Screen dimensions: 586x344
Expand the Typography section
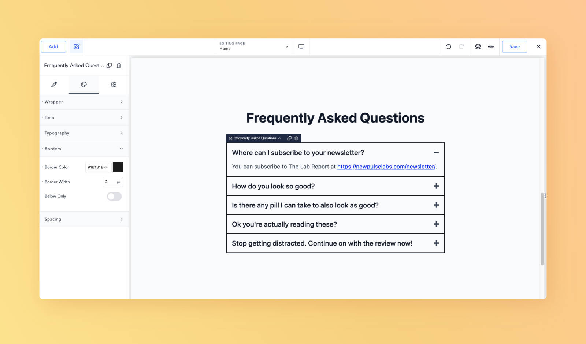coord(84,133)
